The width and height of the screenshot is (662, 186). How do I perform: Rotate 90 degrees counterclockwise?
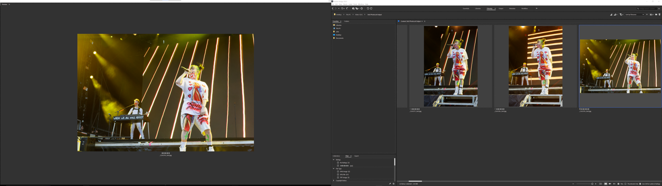(368, 8)
